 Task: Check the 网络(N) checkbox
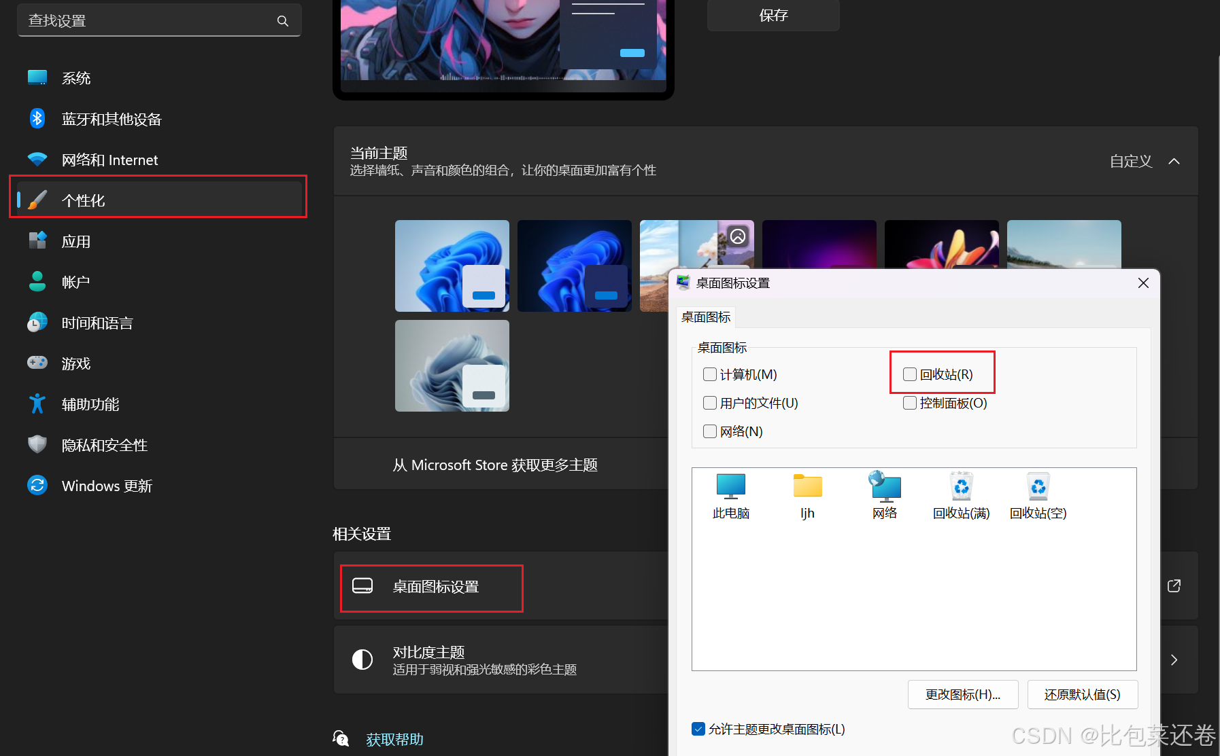pos(710,431)
